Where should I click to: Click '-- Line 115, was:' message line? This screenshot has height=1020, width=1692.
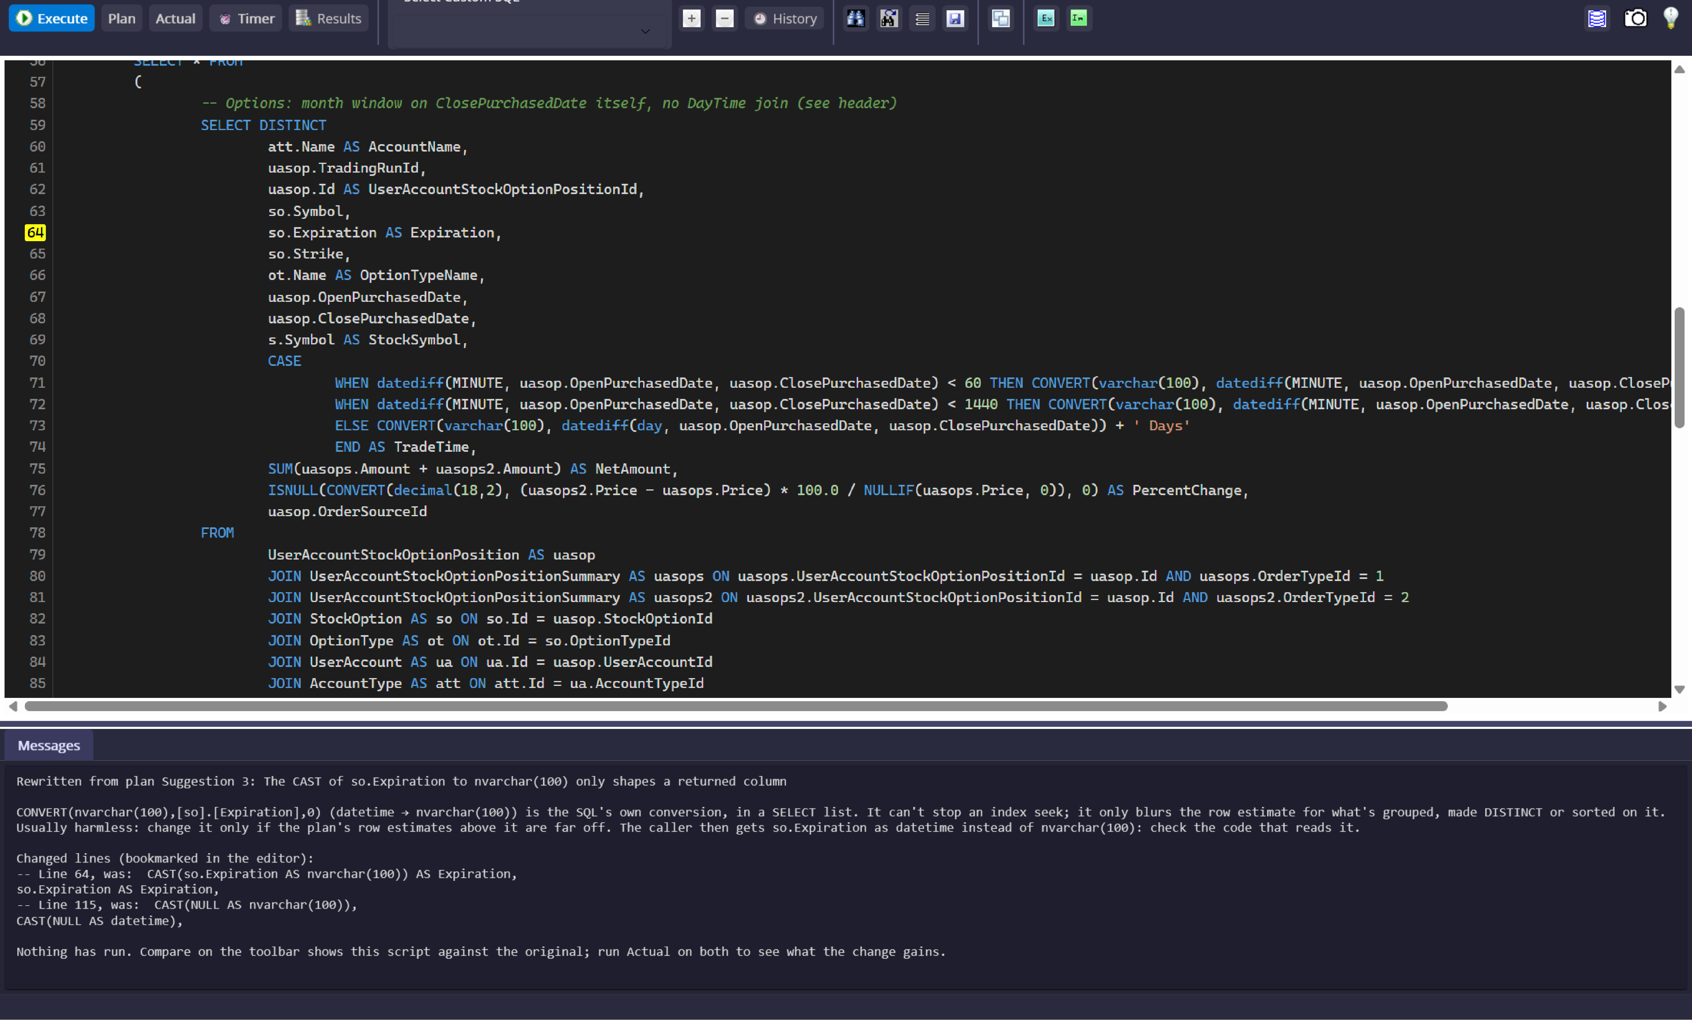tap(187, 905)
